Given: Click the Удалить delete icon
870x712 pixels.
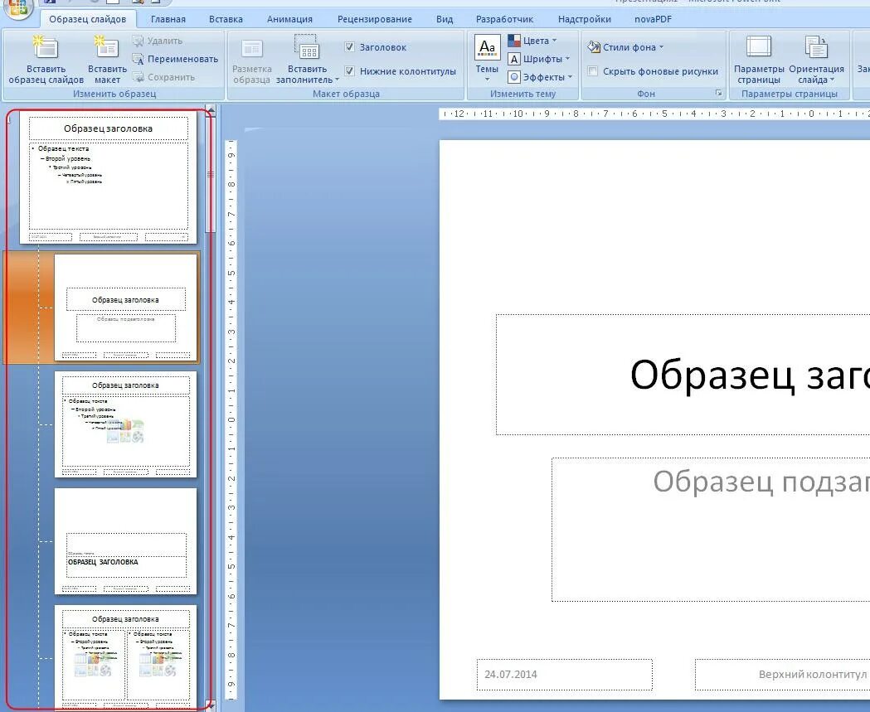Looking at the screenshot, I should click(x=138, y=41).
